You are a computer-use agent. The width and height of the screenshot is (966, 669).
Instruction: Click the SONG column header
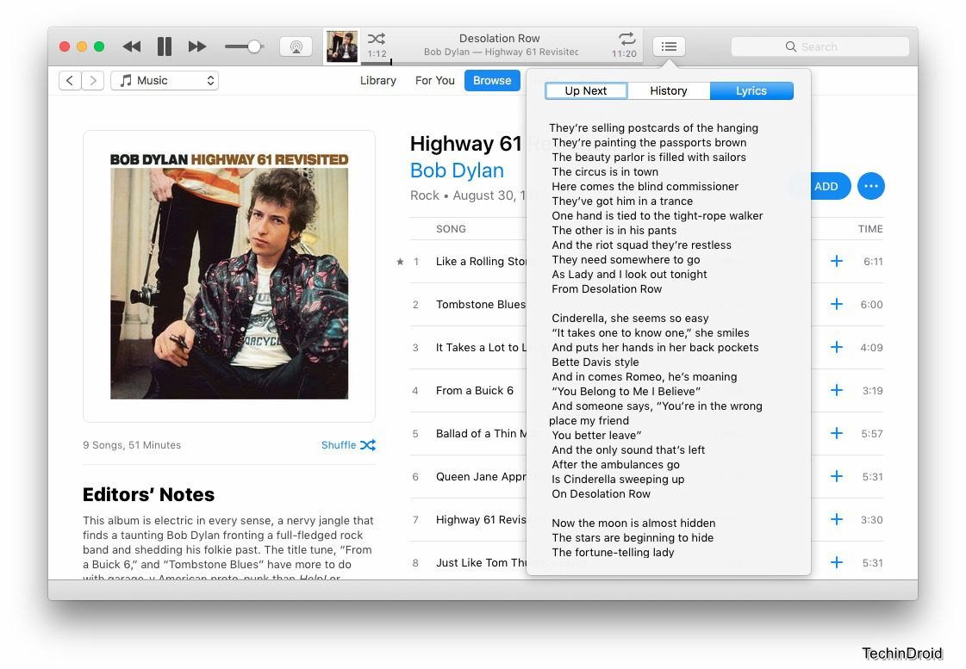[x=451, y=229]
